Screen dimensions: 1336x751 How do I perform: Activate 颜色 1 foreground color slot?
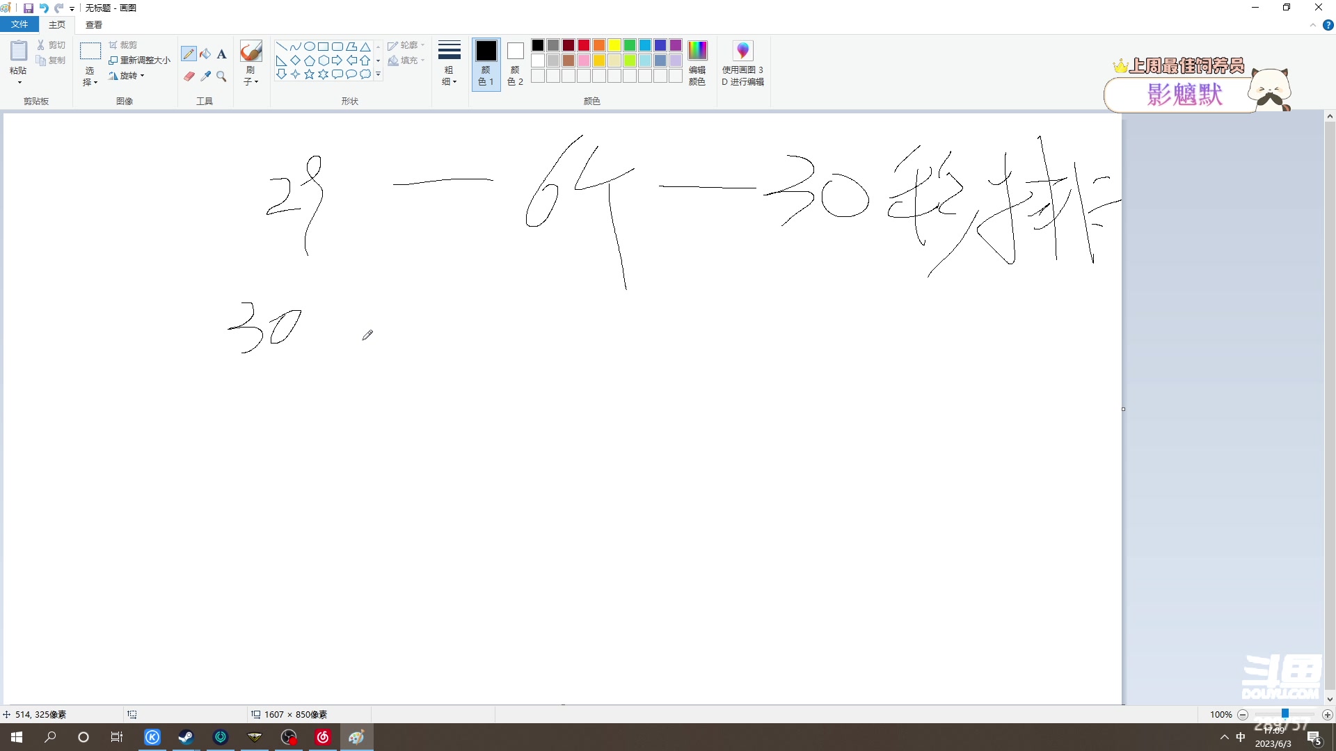coord(486,63)
